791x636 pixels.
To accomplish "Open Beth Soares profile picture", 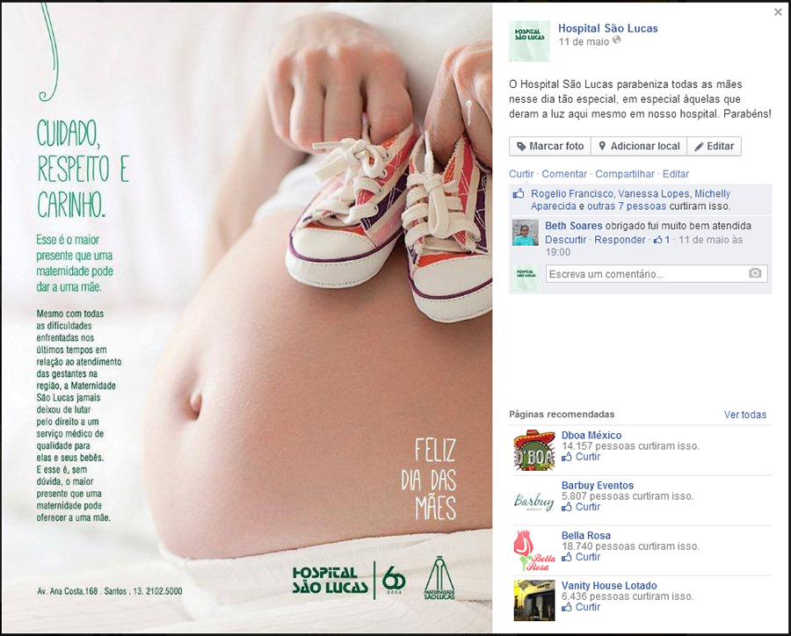I will 526,233.
